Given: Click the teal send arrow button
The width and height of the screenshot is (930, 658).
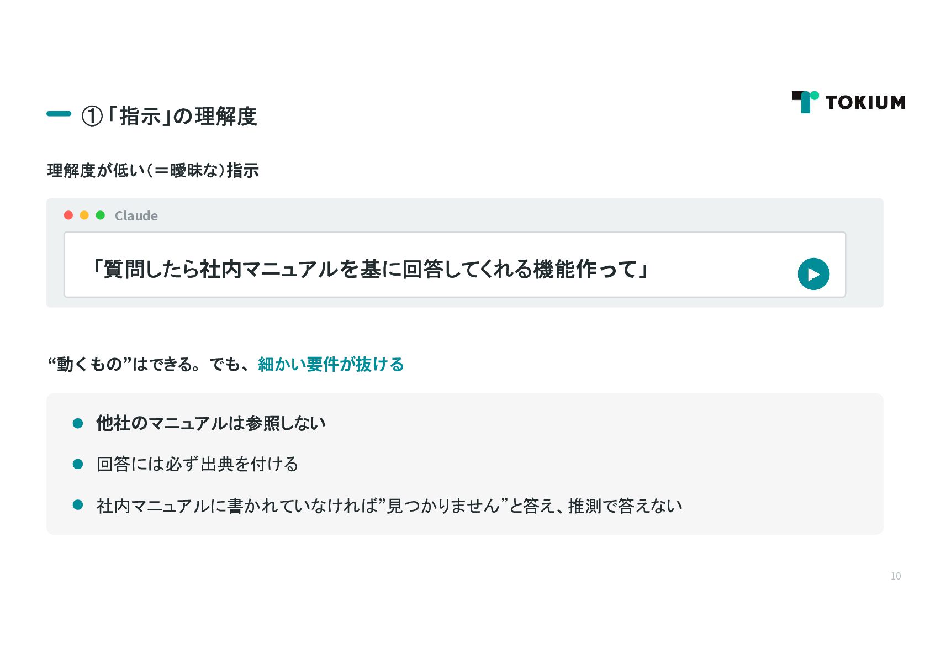Looking at the screenshot, I should pyautogui.click(x=813, y=274).
